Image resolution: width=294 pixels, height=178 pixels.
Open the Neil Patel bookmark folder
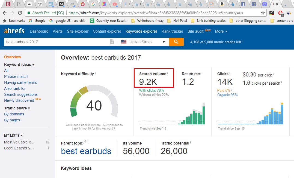pyautogui.click(x=177, y=21)
